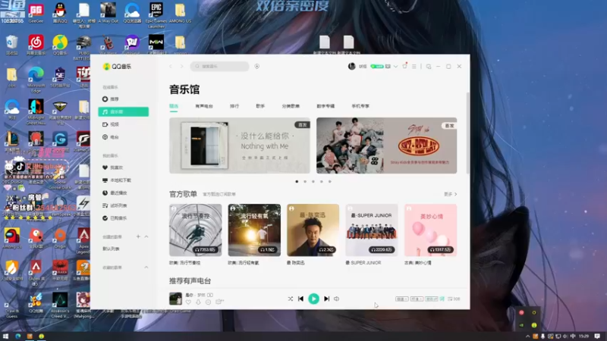Open the 流行节奏控 playlist cover
The image size is (607, 341).
pos(196,230)
